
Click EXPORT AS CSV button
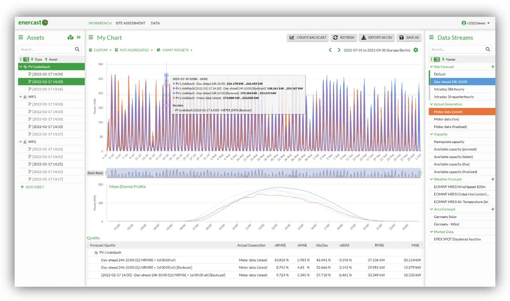pos(377,38)
